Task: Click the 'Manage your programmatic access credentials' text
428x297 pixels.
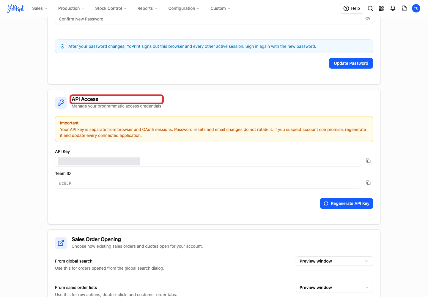Action: (117, 106)
